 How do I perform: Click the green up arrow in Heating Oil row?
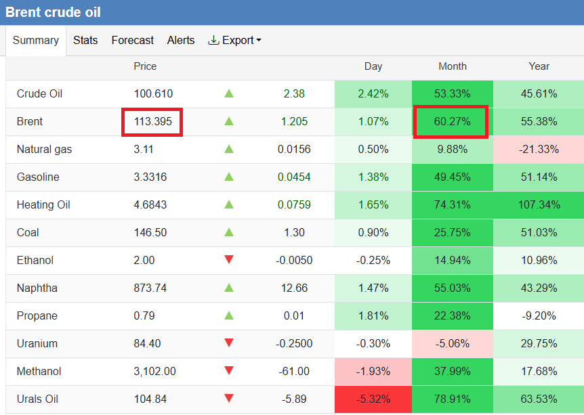[x=229, y=205]
